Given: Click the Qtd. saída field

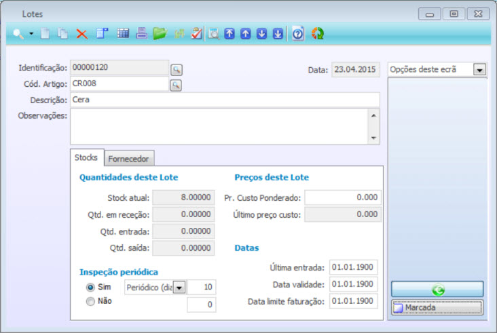Looking at the screenshot, I should click(183, 248).
